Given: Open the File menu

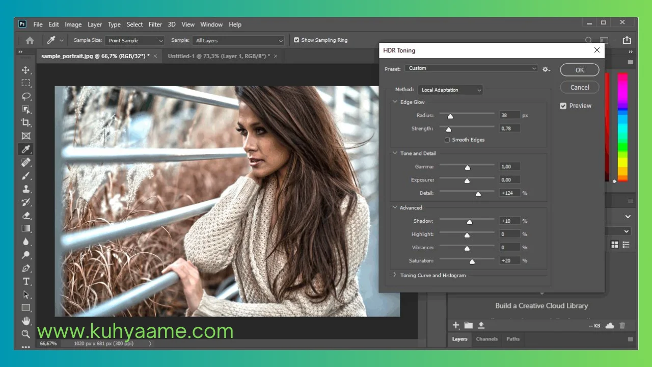Looking at the screenshot, I should (38, 24).
